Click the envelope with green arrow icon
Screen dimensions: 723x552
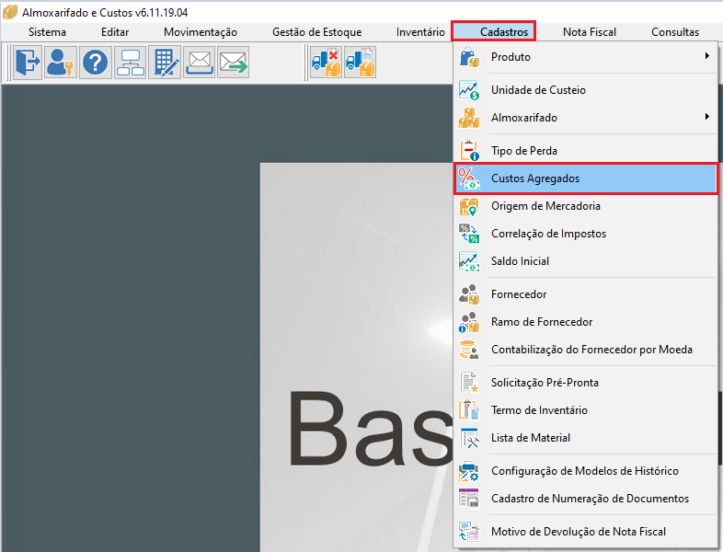click(234, 63)
